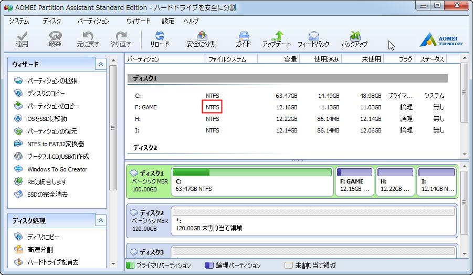This screenshot has width=473, height=275.
Task: Open the パーティション menu
Action: [93, 21]
